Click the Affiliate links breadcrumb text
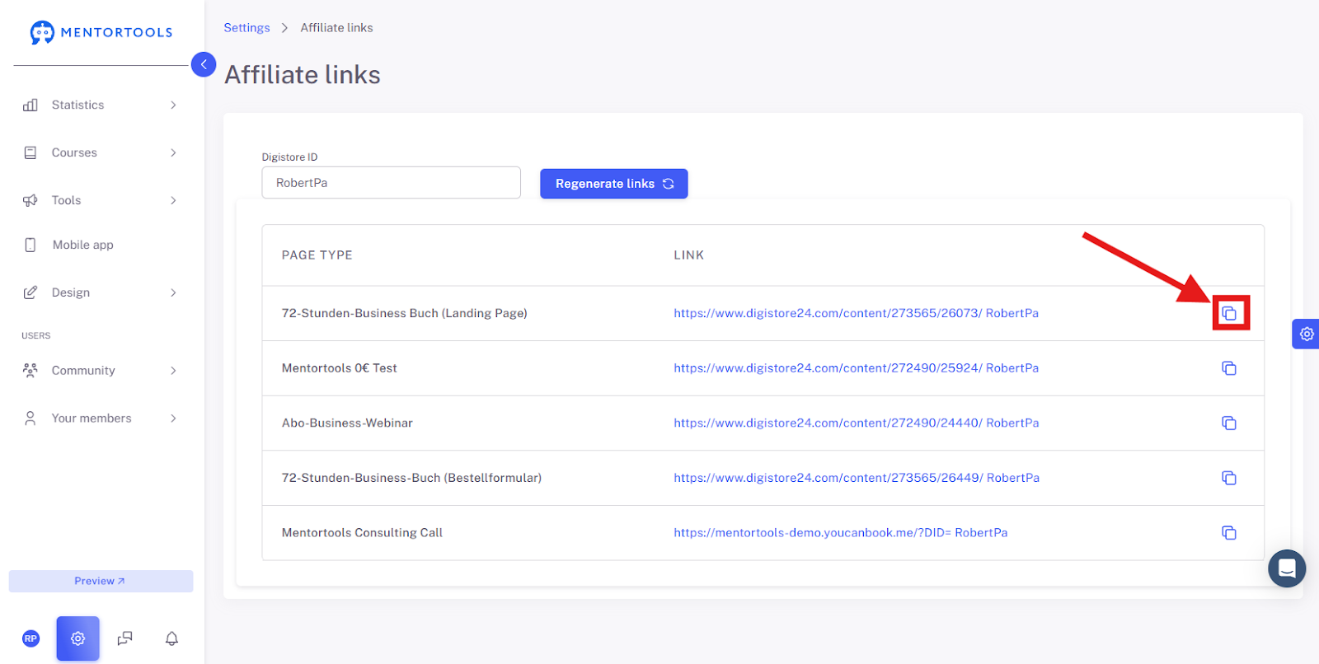Image resolution: width=1319 pixels, height=664 pixels. pyautogui.click(x=336, y=27)
